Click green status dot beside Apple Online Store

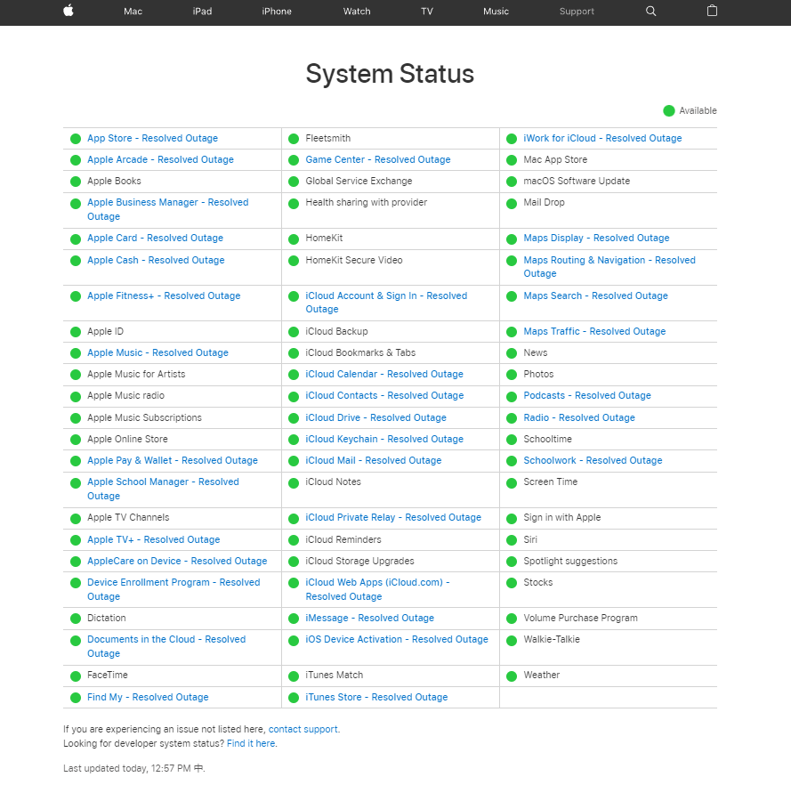76,440
